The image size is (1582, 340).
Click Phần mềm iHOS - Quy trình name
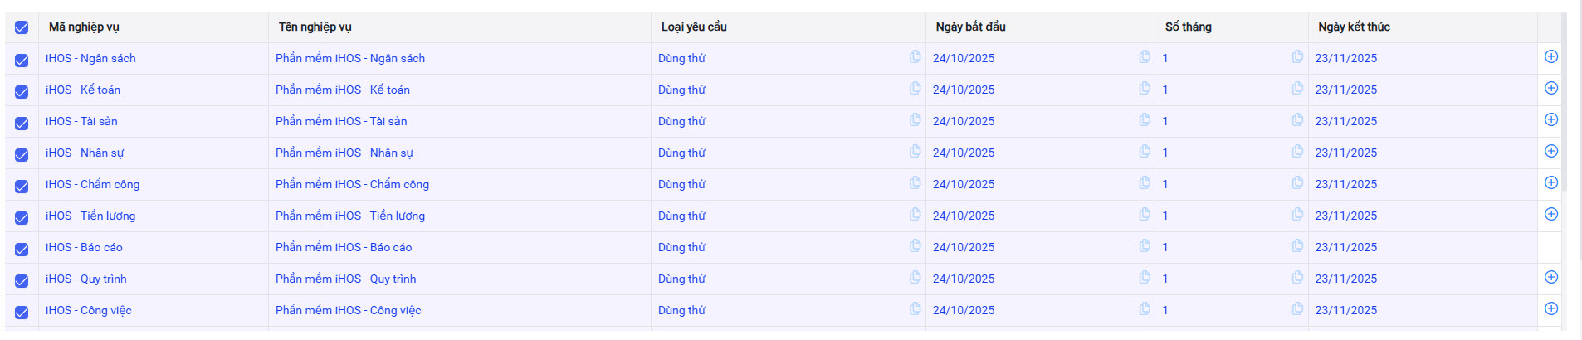click(x=346, y=279)
